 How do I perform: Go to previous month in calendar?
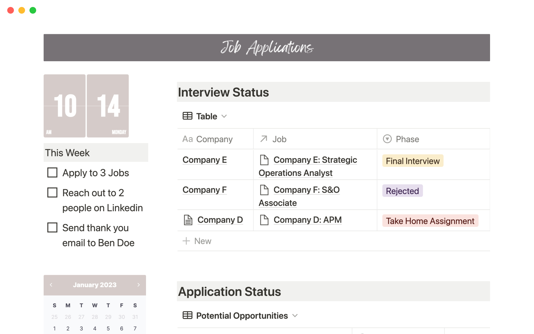51,285
